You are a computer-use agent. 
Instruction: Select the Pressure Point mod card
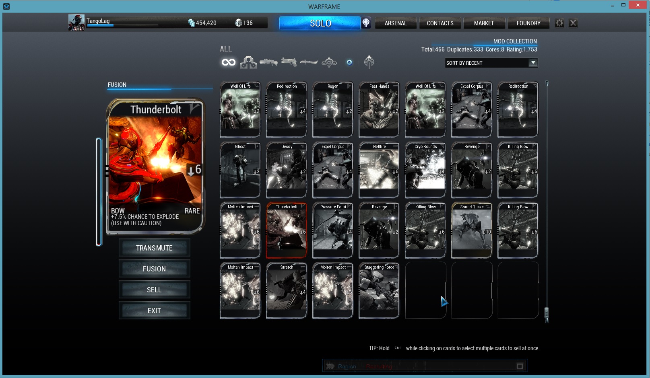coord(333,230)
